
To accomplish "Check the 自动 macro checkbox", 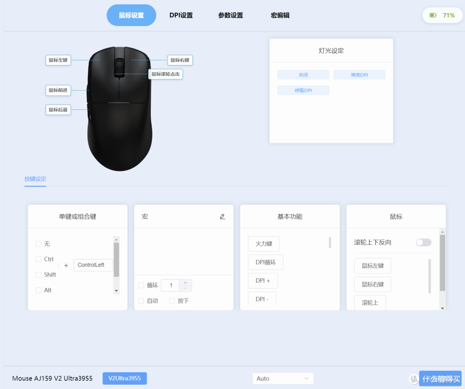I will pos(141,301).
